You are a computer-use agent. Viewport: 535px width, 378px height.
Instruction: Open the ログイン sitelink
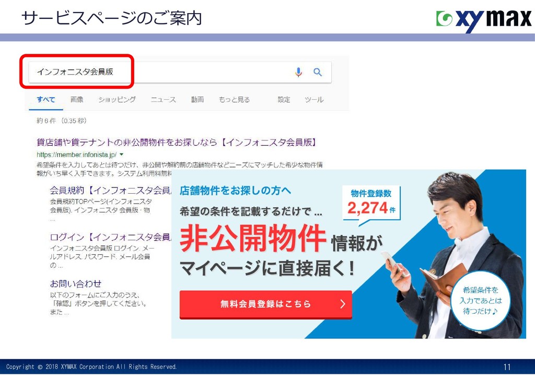pyautogui.click(x=110, y=237)
